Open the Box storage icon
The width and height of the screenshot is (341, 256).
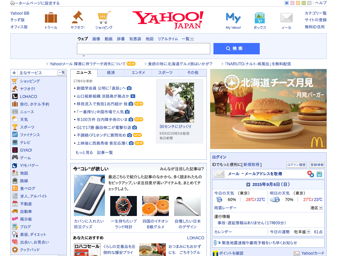pos(260,18)
